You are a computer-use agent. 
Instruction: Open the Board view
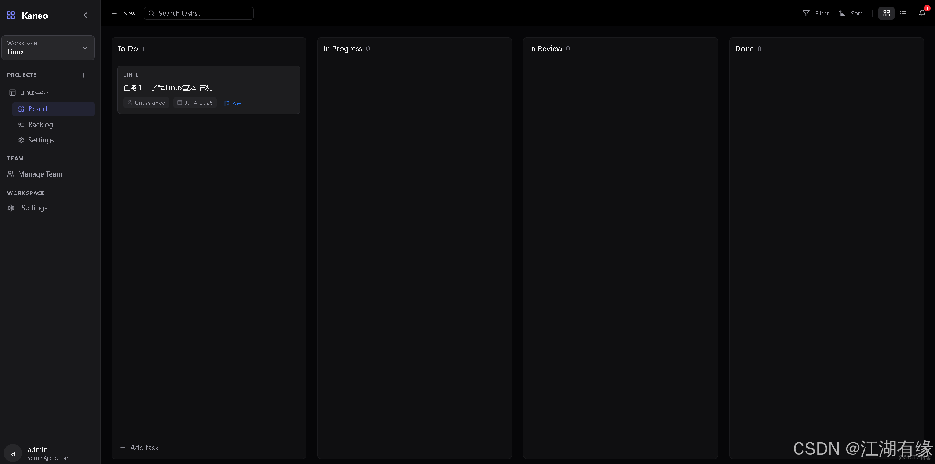(37, 109)
